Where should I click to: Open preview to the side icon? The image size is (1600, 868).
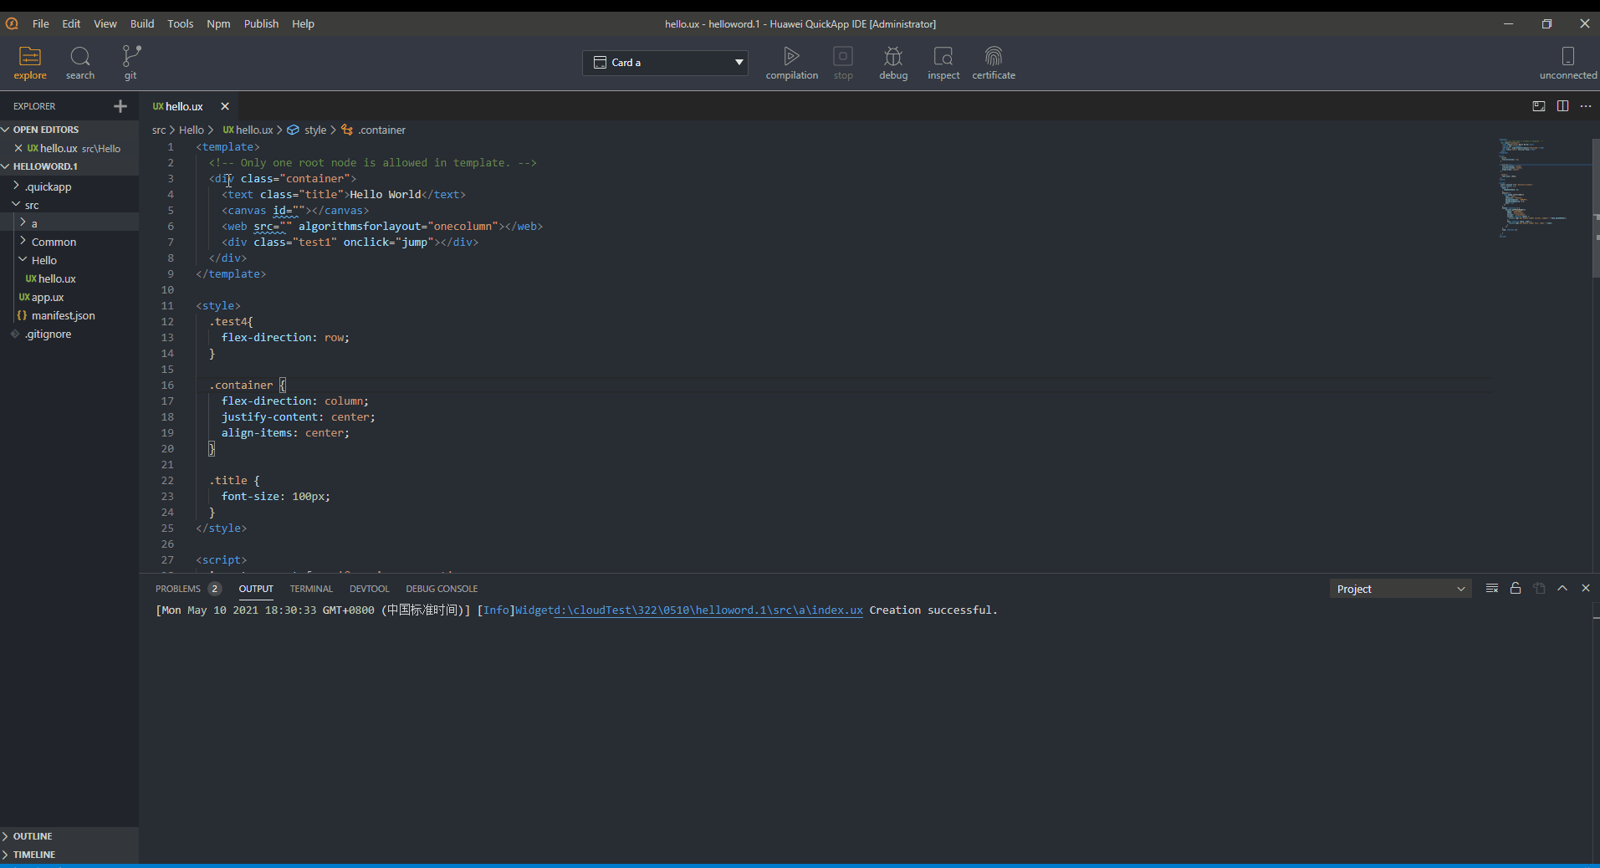1539,106
